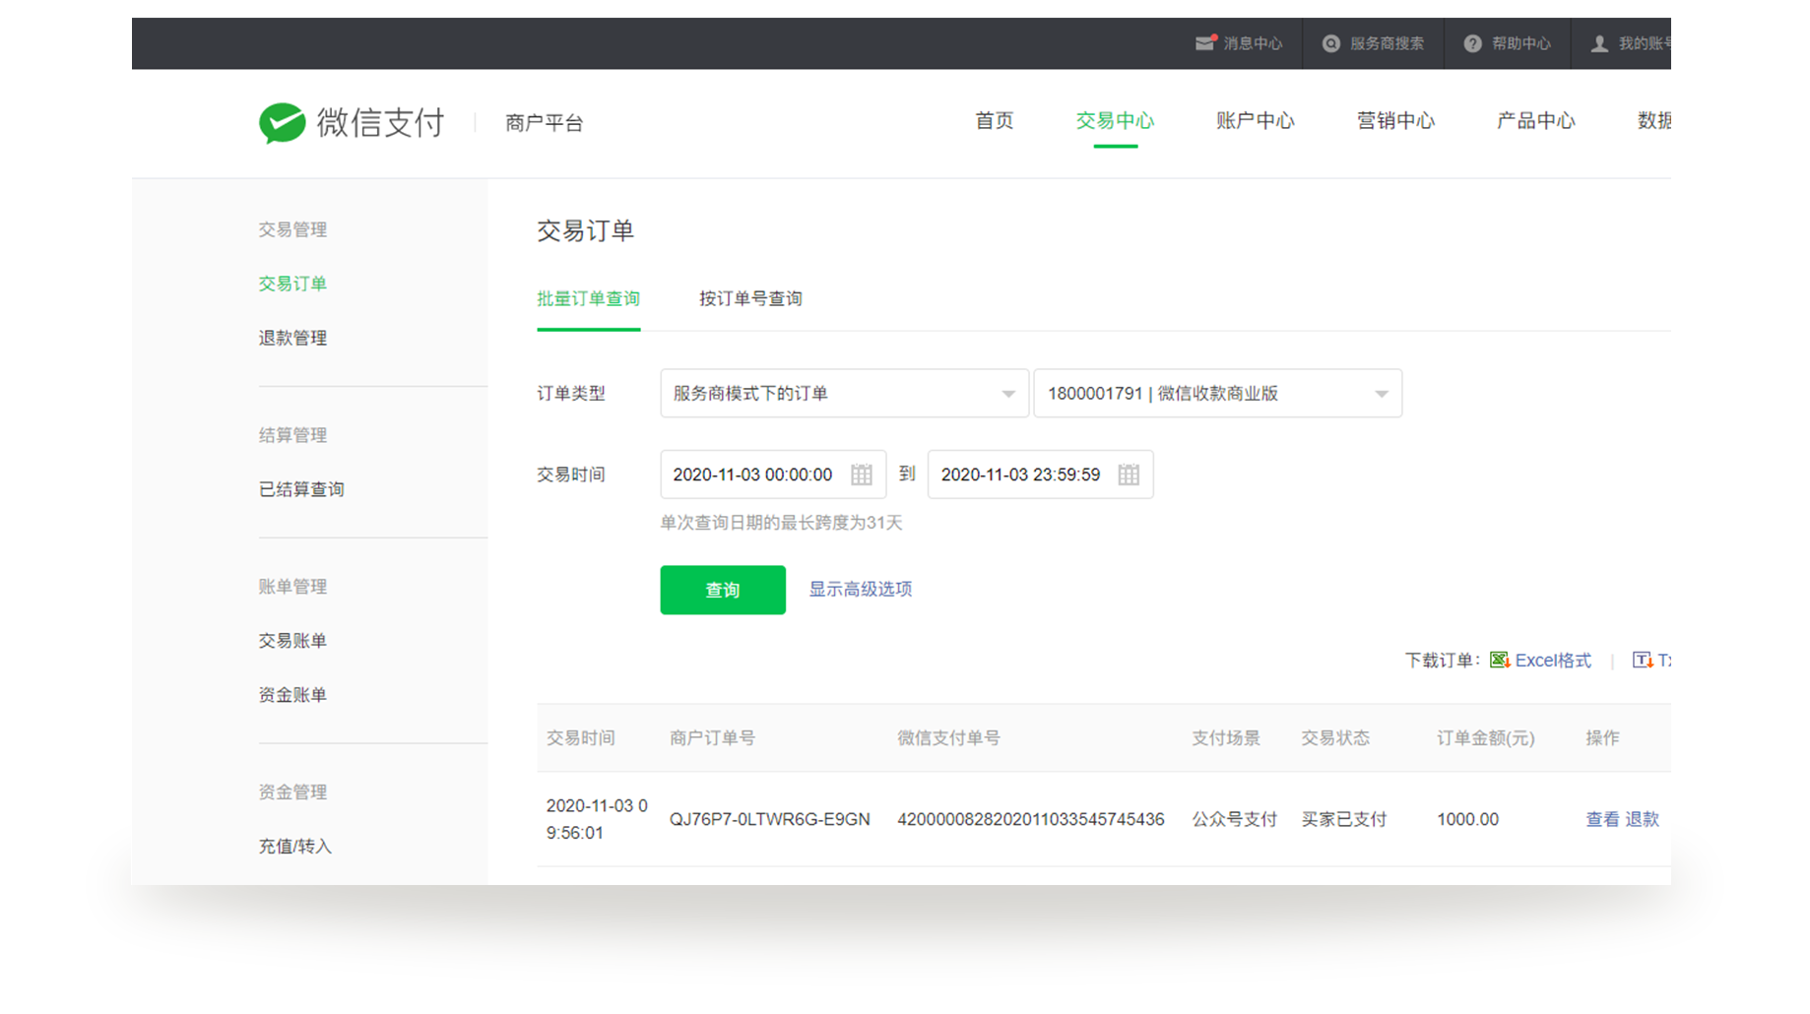Open 已结算查询 in the sidebar

[301, 489]
